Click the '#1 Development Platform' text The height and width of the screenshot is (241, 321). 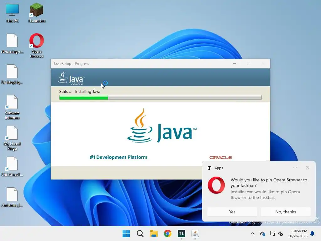click(x=118, y=157)
